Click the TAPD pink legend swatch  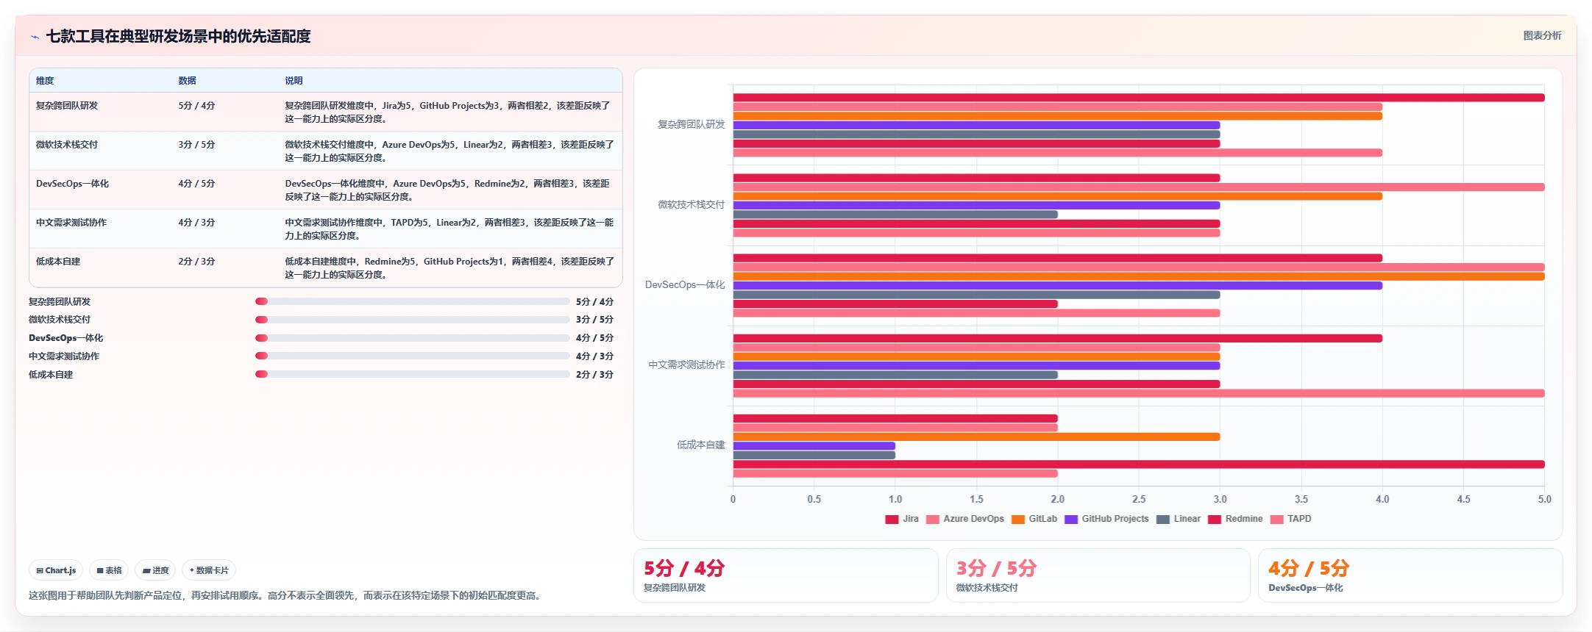click(1277, 520)
